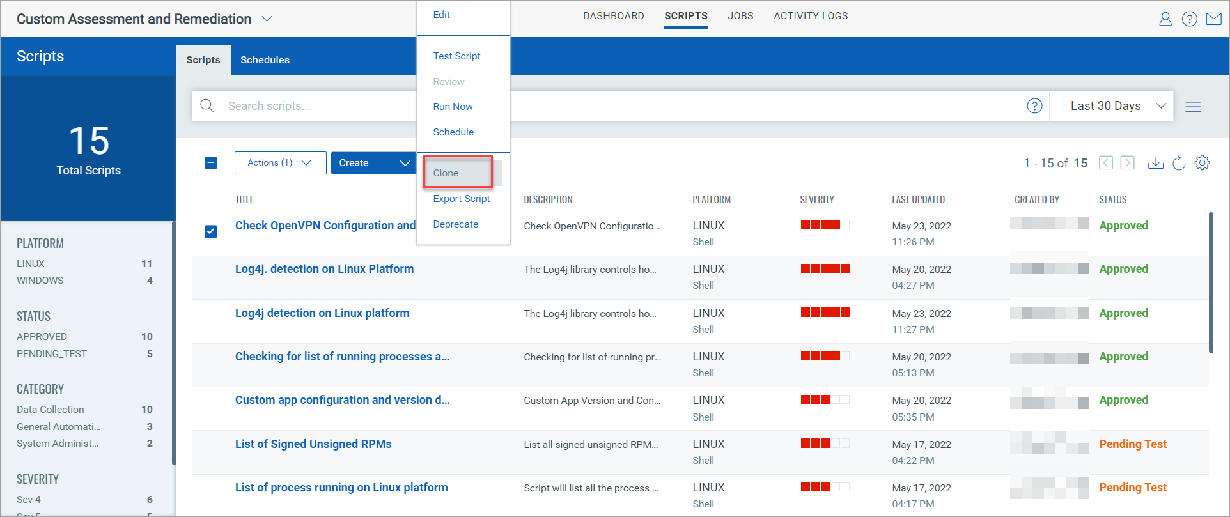Open the mail notifications icon
Image resolution: width=1230 pixels, height=517 pixels.
(1213, 19)
